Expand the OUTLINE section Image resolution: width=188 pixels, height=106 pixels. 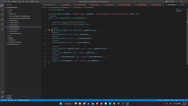[x=9, y=96]
